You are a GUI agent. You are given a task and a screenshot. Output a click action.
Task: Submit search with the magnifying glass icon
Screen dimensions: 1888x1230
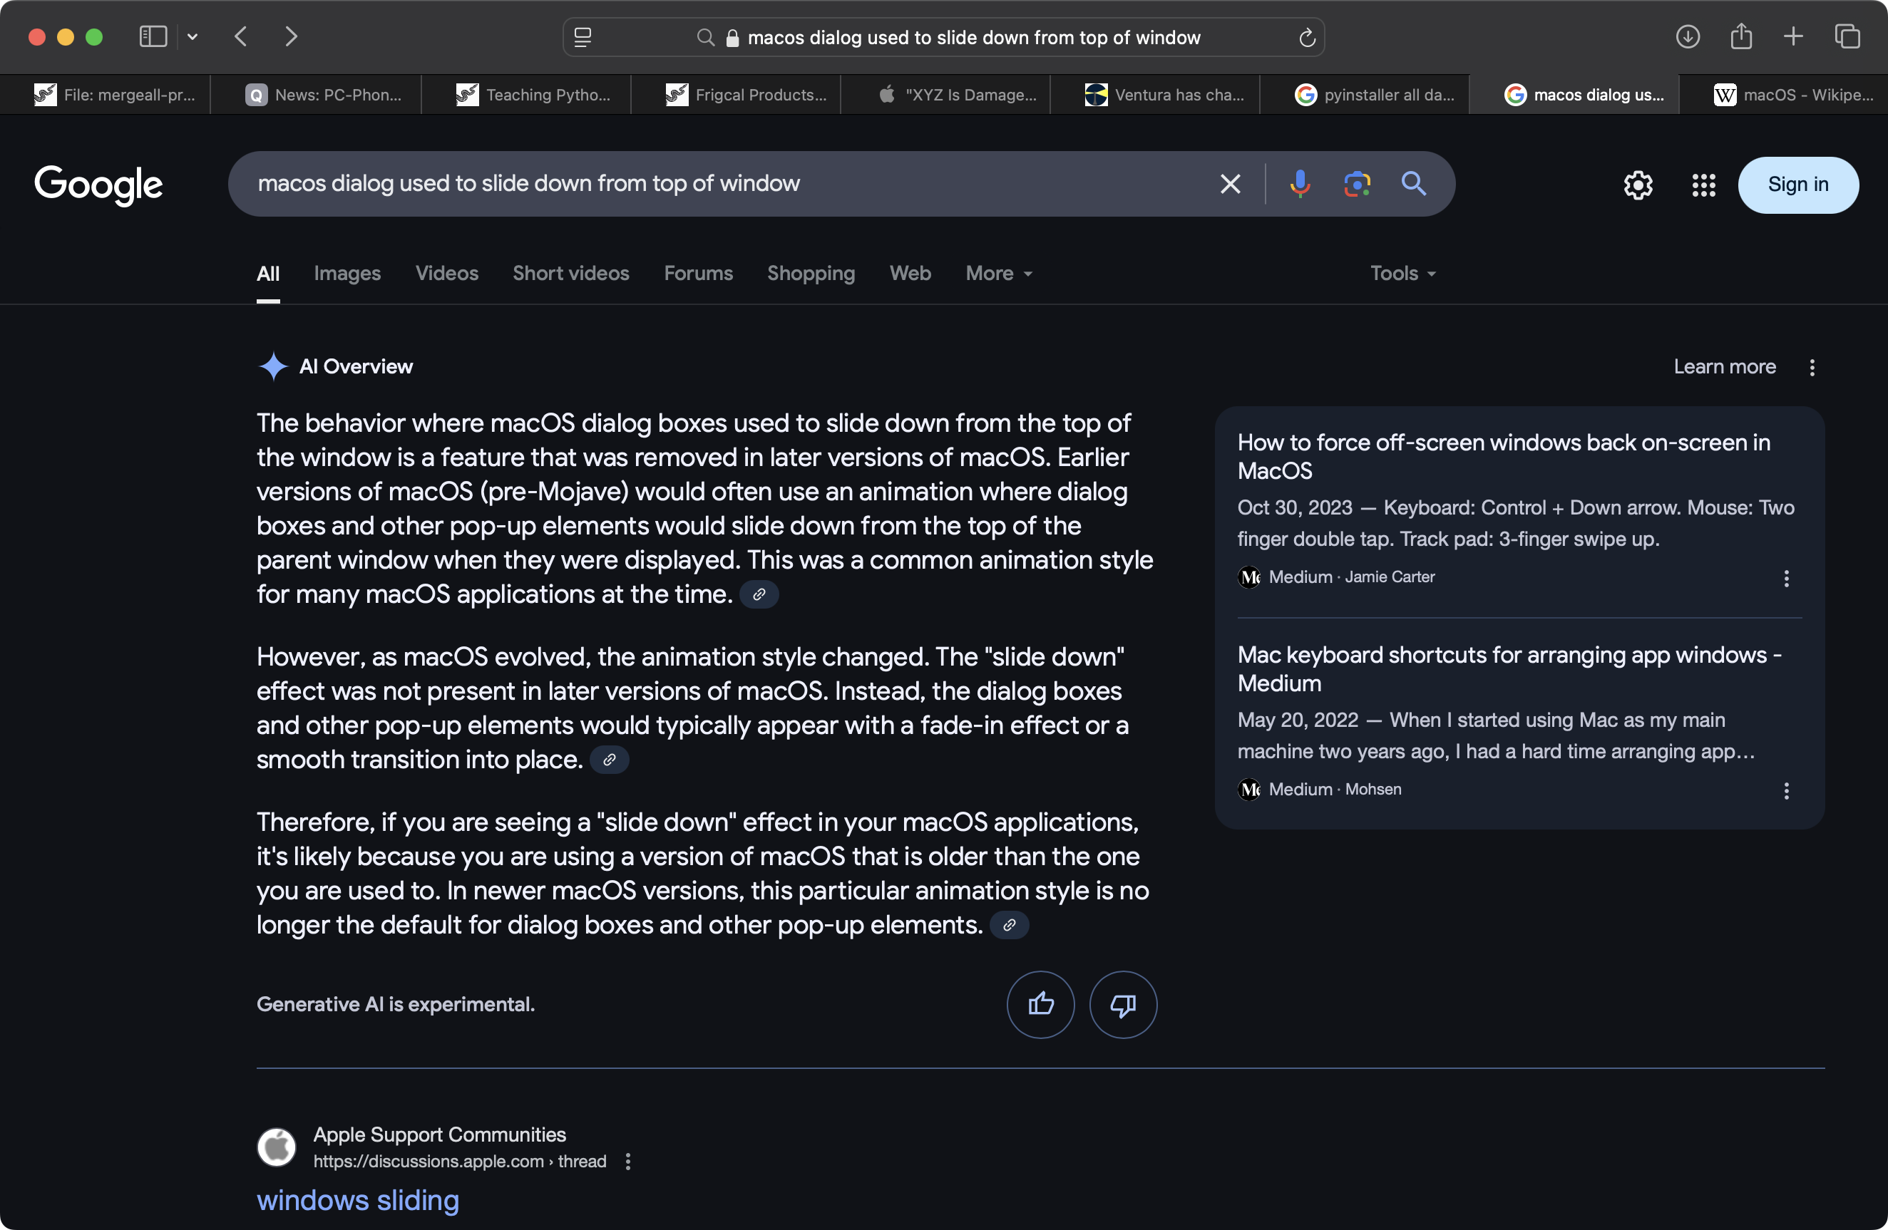click(1414, 184)
